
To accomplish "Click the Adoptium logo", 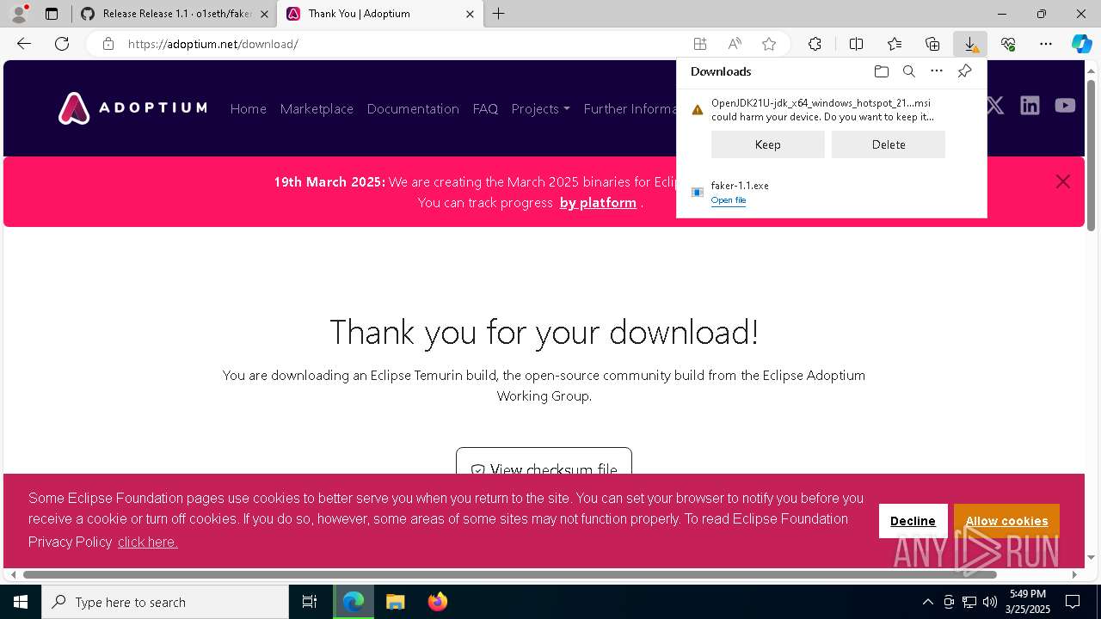I will [x=132, y=108].
